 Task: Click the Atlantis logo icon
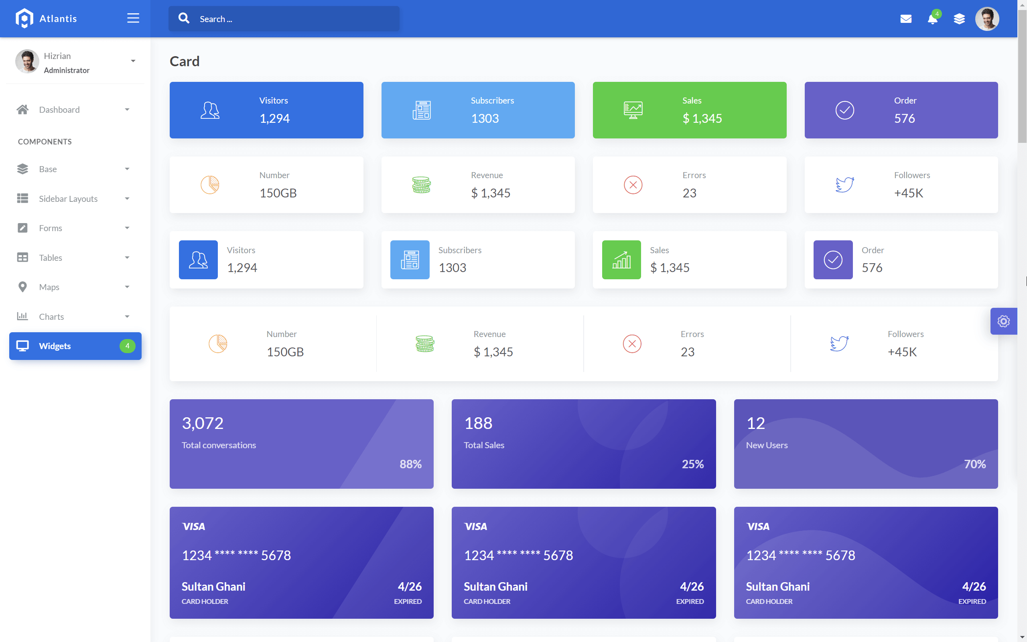pyautogui.click(x=24, y=18)
